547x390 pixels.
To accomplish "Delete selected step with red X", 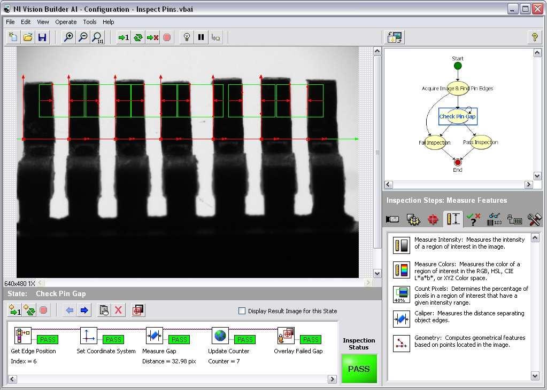I will 118,310.
